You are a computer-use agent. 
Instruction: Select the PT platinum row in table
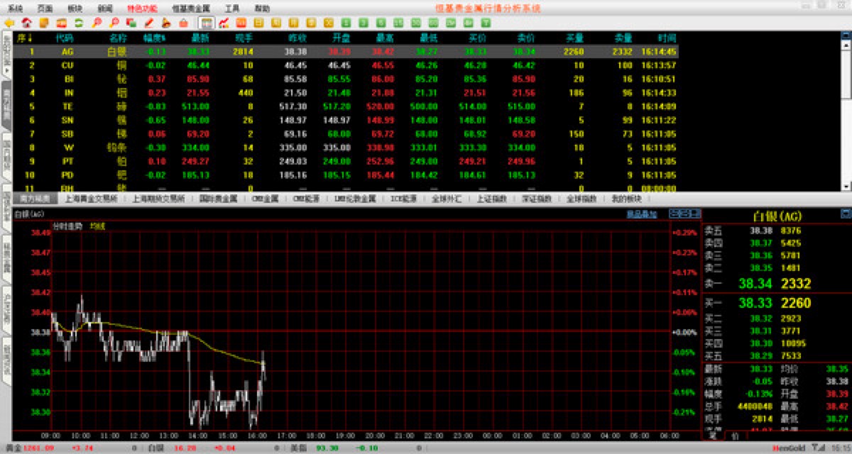(67, 161)
